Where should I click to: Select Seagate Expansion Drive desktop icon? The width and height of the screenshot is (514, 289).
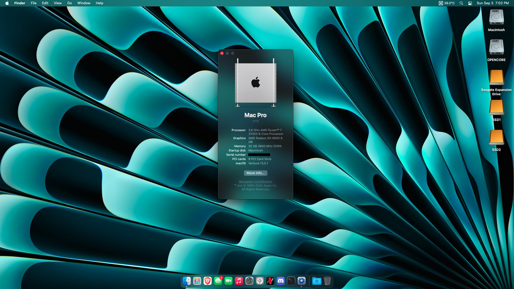click(x=496, y=78)
